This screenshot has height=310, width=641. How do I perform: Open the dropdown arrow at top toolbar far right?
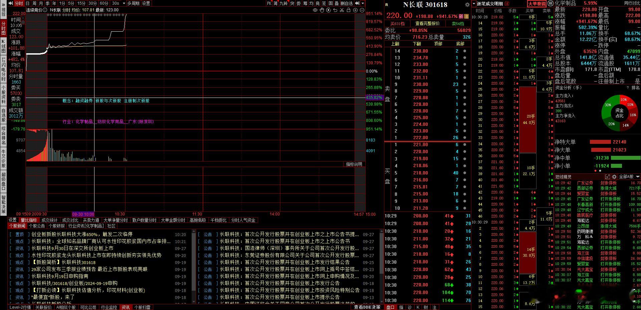coord(363,3)
